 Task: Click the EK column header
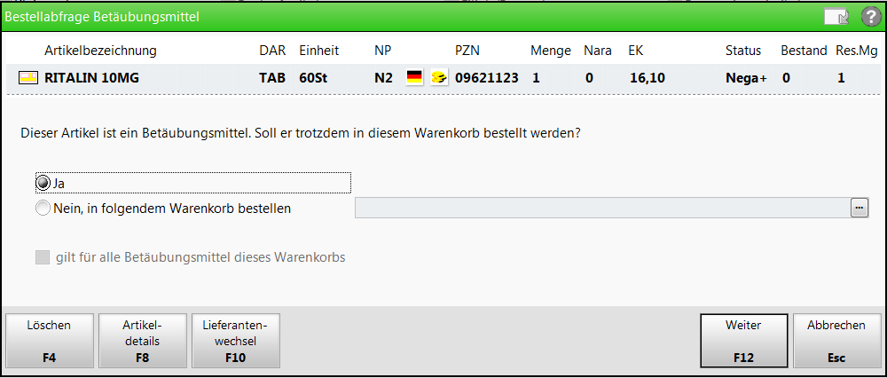636,51
